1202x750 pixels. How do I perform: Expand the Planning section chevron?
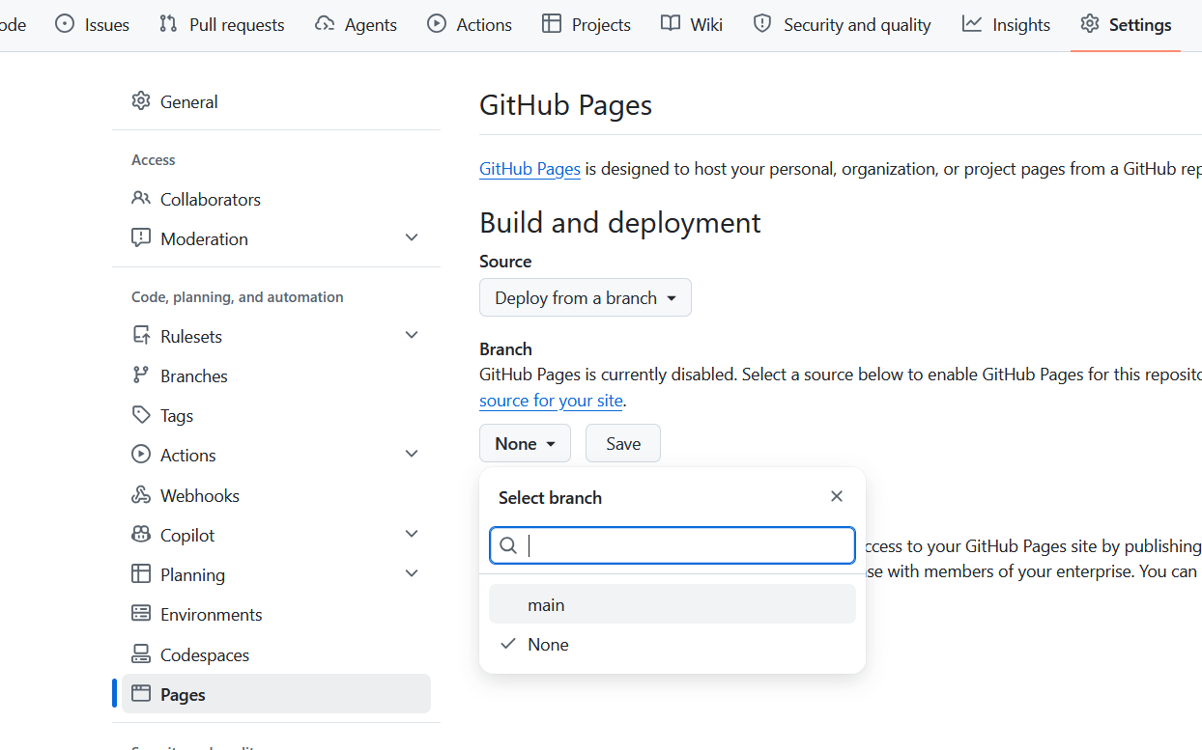tap(412, 573)
